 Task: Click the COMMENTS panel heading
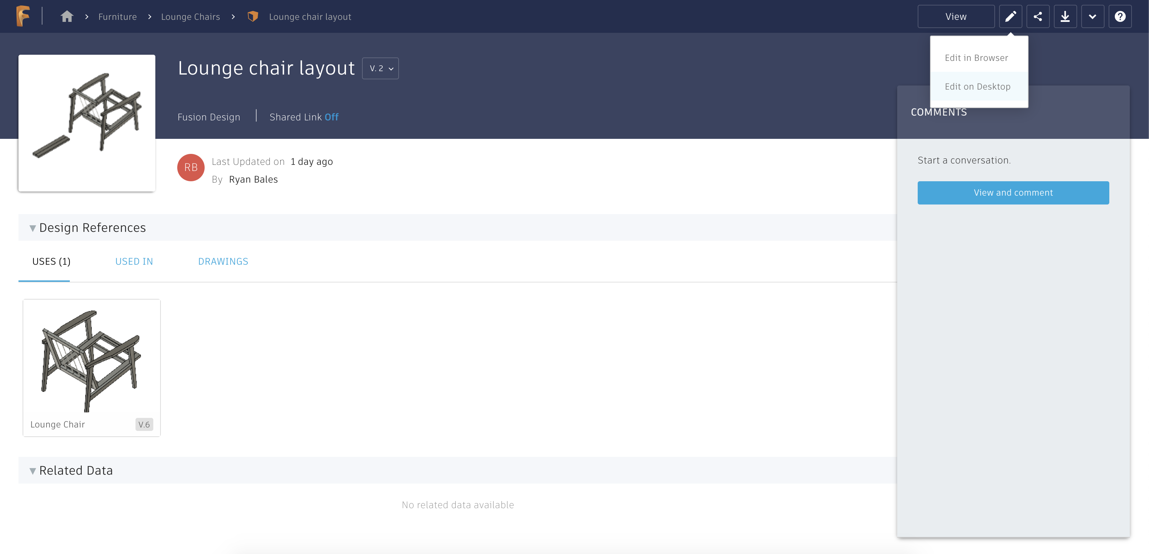(939, 112)
